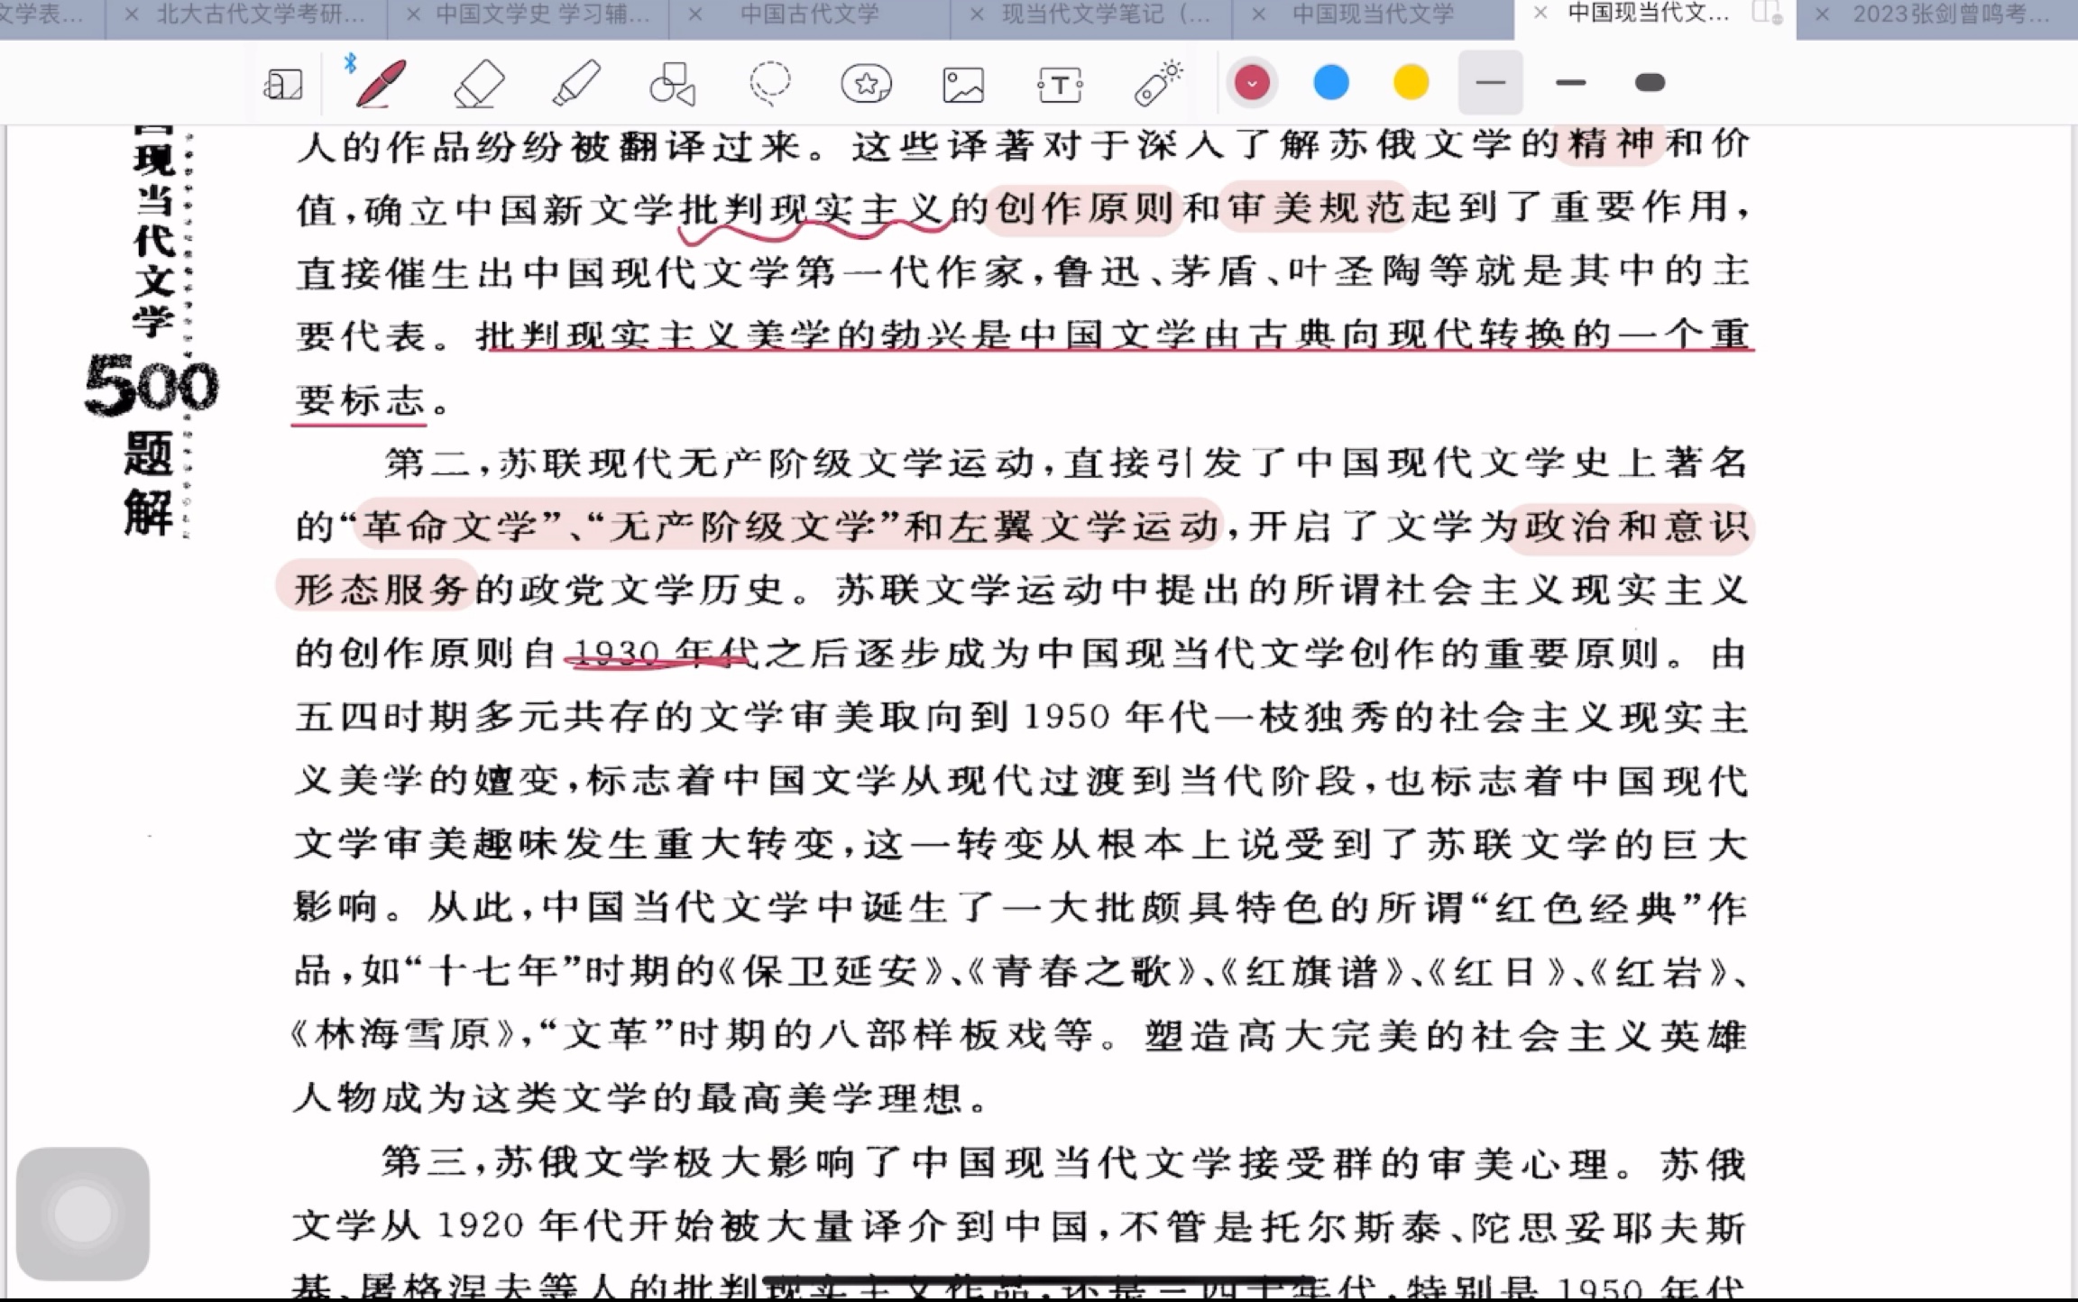The width and height of the screenshot is (2078, 1302).
Task: Select the Lasso selection tool
Action: coord(769,84)
